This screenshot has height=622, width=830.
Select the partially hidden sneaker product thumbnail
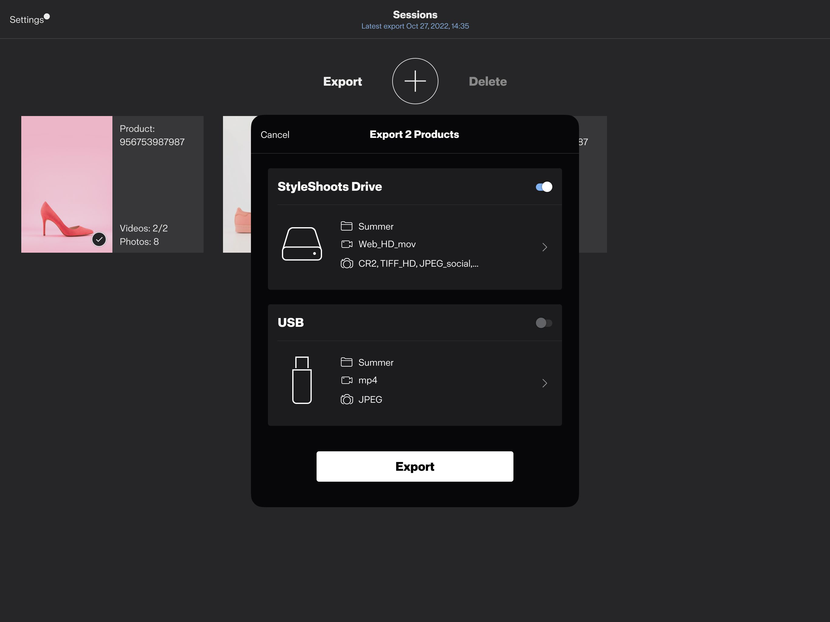(237, 184)
